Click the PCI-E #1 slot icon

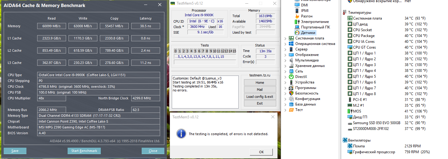(350, 100)
